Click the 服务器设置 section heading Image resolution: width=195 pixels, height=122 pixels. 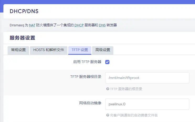pos(22,38)
